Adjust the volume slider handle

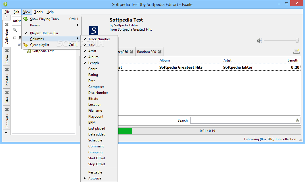(x=297, y=40)
